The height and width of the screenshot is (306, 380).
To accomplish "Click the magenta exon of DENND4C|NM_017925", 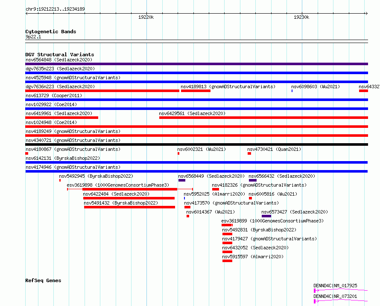I will 315,291.
